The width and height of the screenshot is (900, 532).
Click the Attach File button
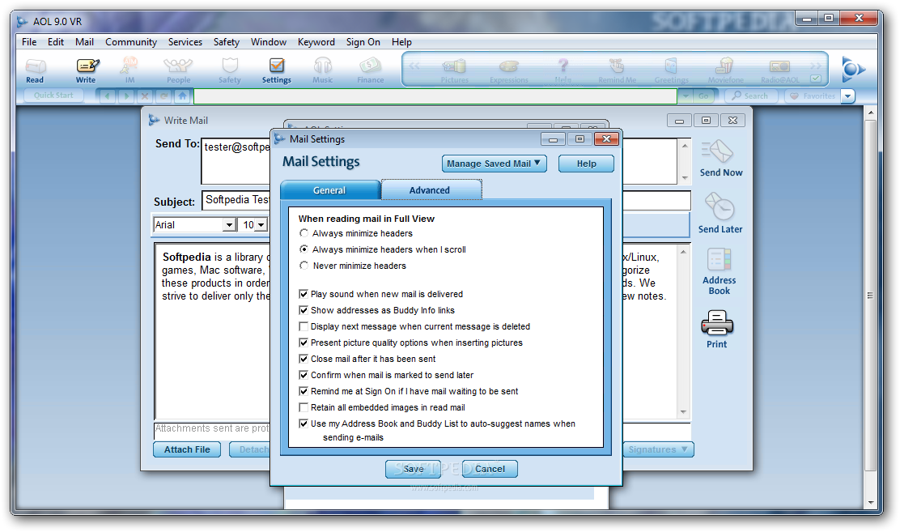[187, 449]
